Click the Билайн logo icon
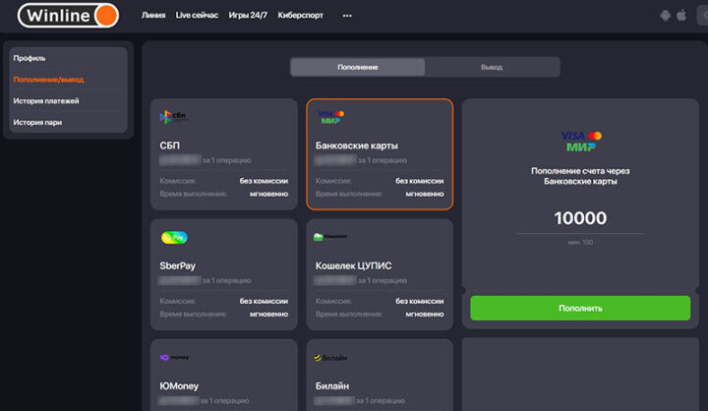 pos(330,358)
